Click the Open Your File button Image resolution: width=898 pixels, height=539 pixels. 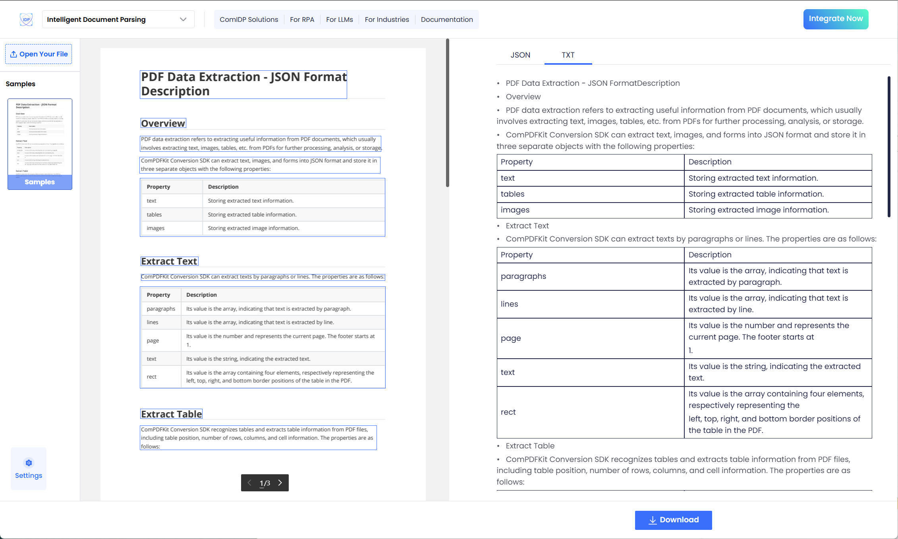(x=39, y=54)
